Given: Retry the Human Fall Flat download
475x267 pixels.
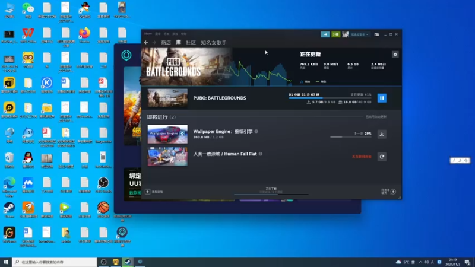Looking at the screenshot, I should tap(382, 157).
